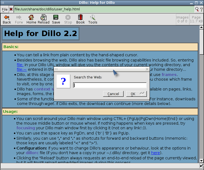Open bookmarks via the Book icon

click(x=80, y=19)
